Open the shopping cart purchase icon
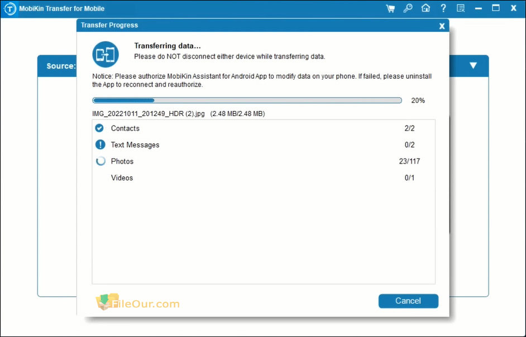This screenshot has height=337, width=526. (x=390, y=8)
